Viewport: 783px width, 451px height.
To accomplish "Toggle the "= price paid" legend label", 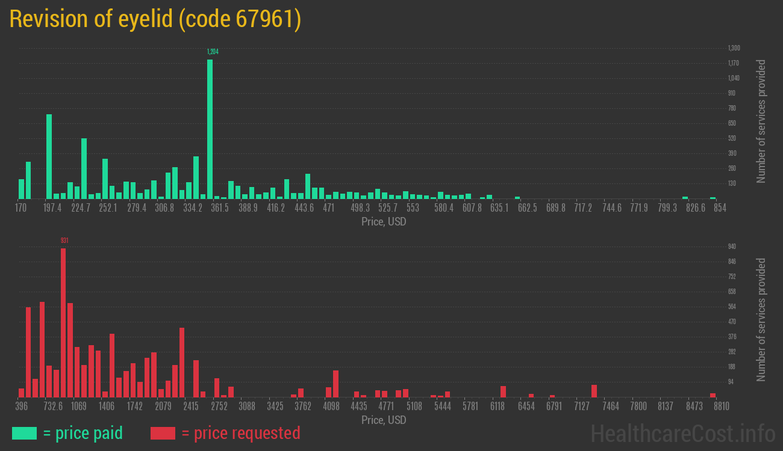I will coord(83,433).
